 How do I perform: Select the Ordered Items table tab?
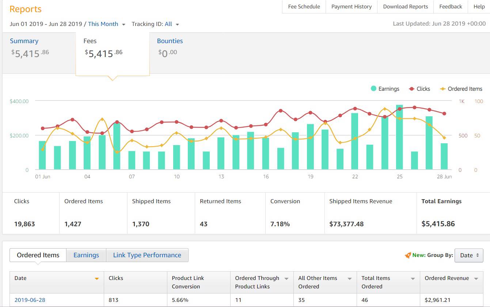point(38,255)
